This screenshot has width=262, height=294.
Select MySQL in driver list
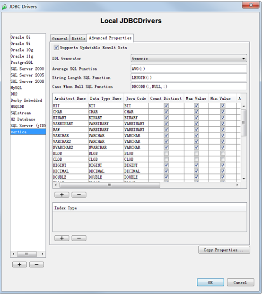[28, 88]
